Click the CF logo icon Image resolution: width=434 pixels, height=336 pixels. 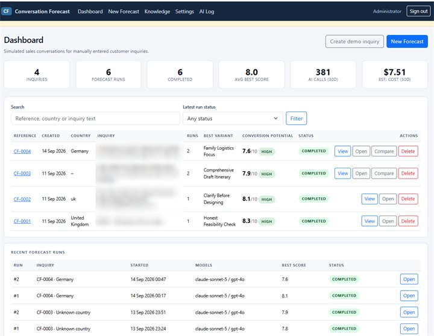pyautogui.click(x=7, y=11)
